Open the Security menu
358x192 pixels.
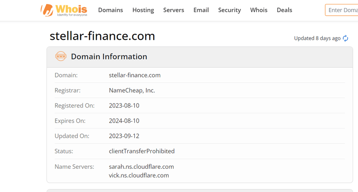tap(230, 10)
